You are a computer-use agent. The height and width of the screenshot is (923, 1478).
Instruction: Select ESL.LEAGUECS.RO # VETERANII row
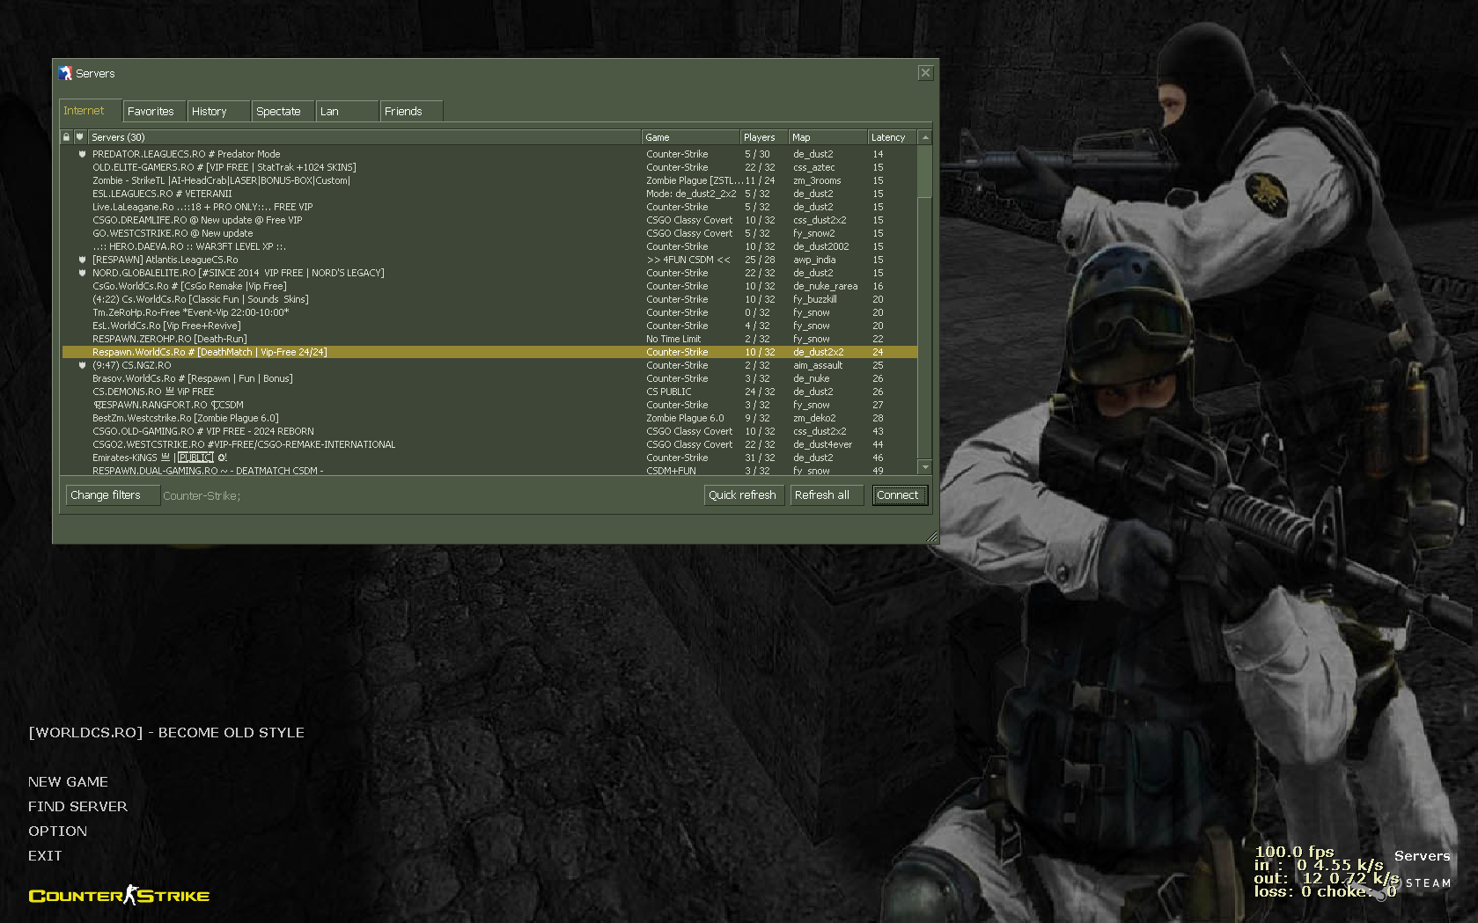(x=489, y=194)
